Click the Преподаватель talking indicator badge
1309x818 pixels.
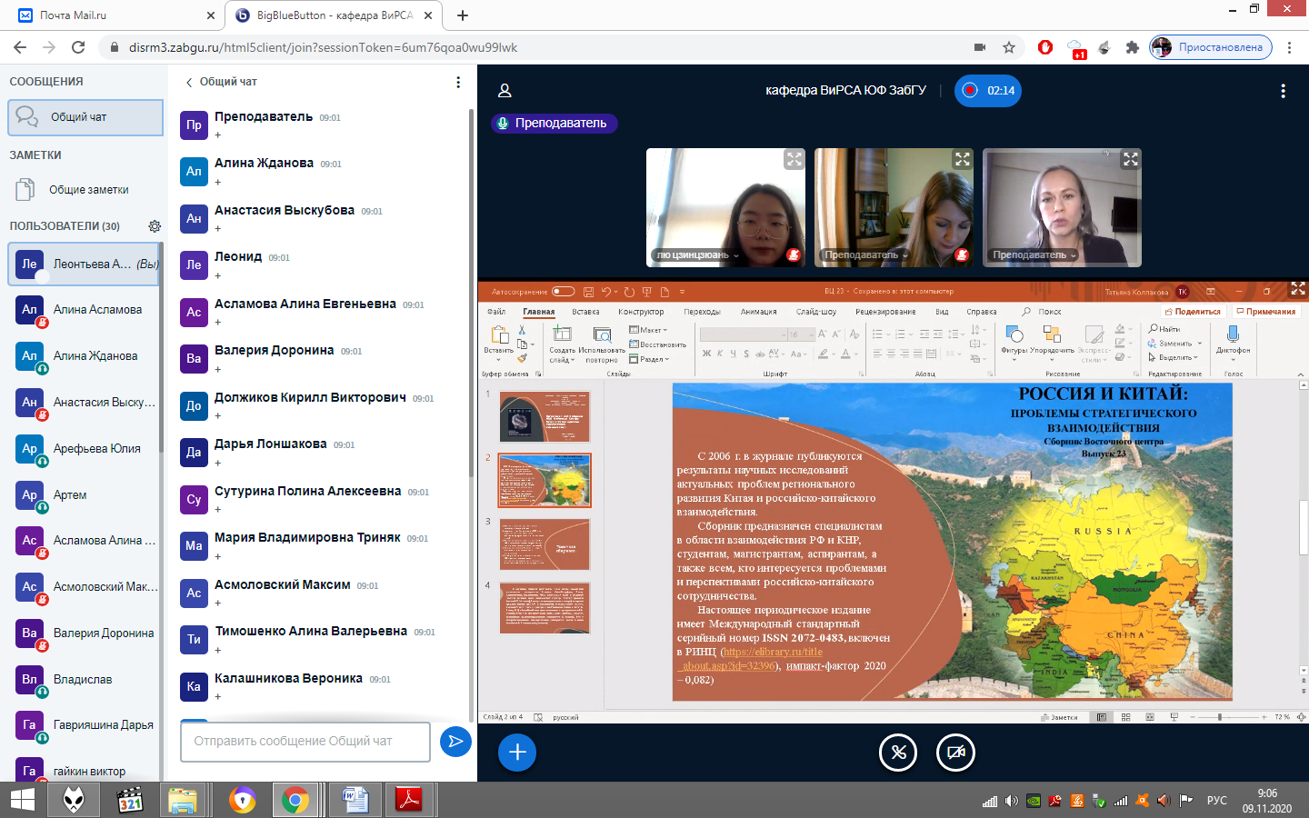[x=554, y=124]
